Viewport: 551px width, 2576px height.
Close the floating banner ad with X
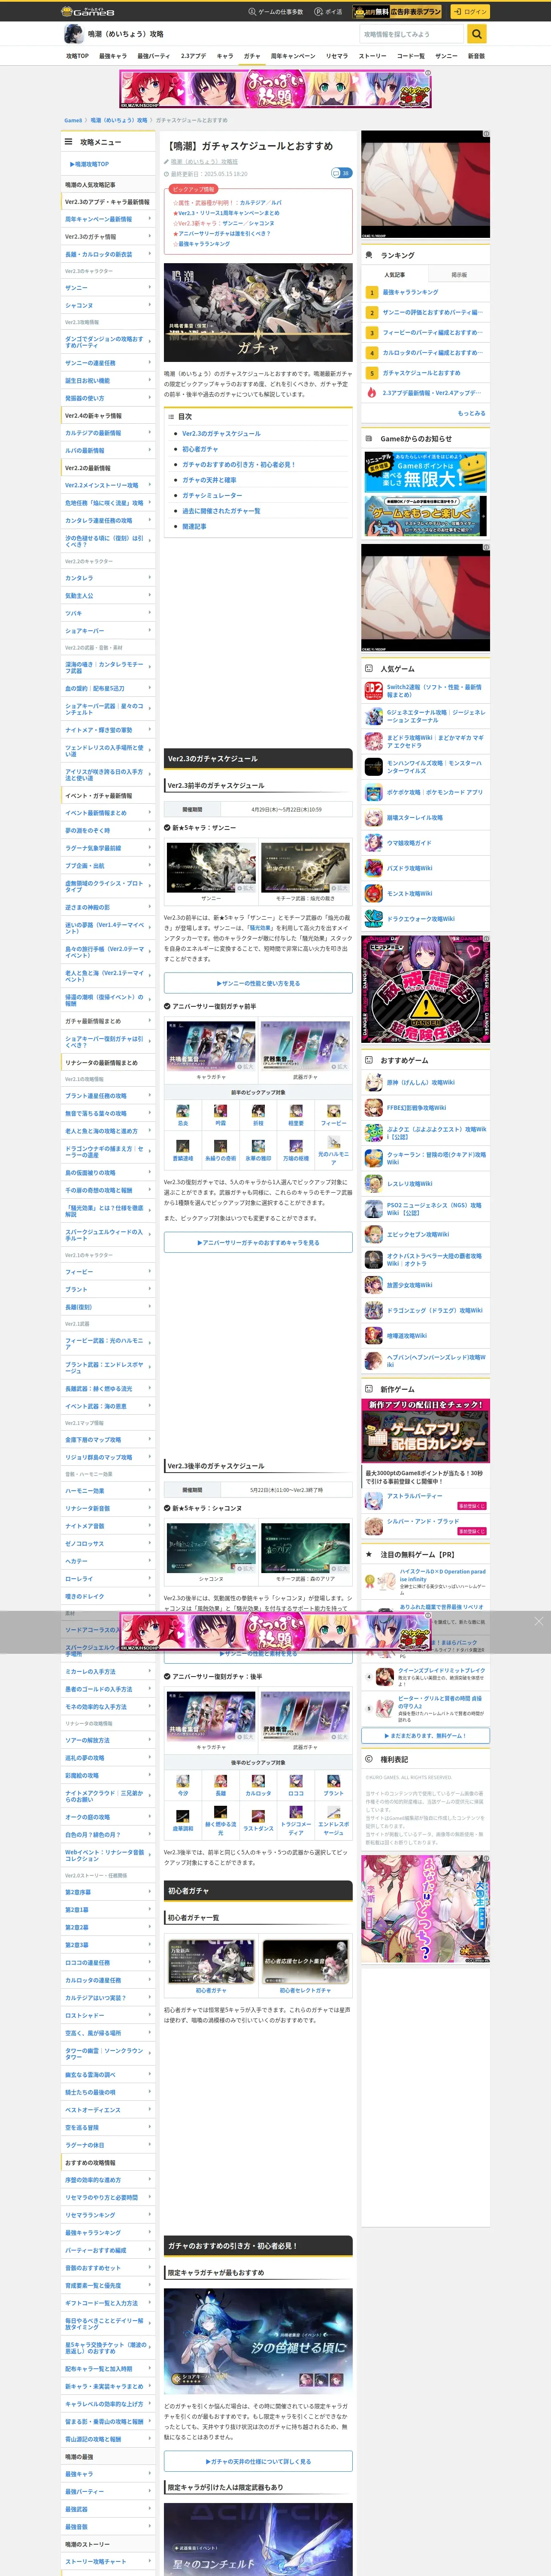tap(538, 1621)
